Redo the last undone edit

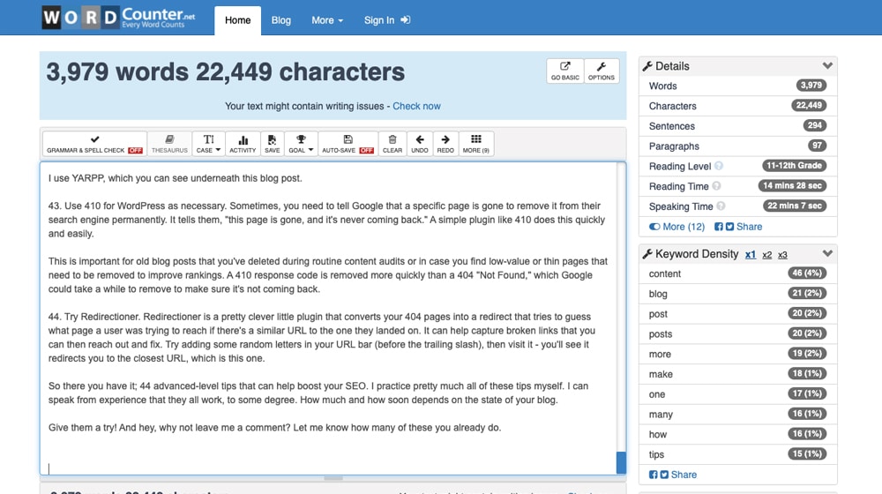tap(445, 144)
